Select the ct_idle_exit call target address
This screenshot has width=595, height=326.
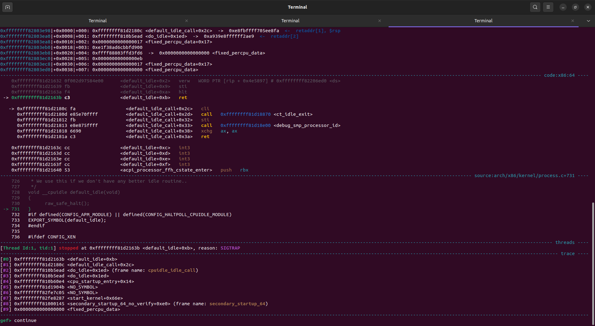[245, 114]
